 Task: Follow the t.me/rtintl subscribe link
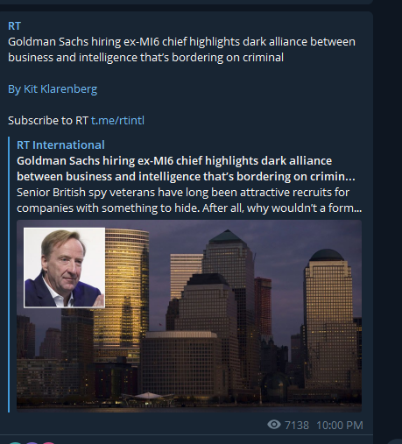point(117,120)
